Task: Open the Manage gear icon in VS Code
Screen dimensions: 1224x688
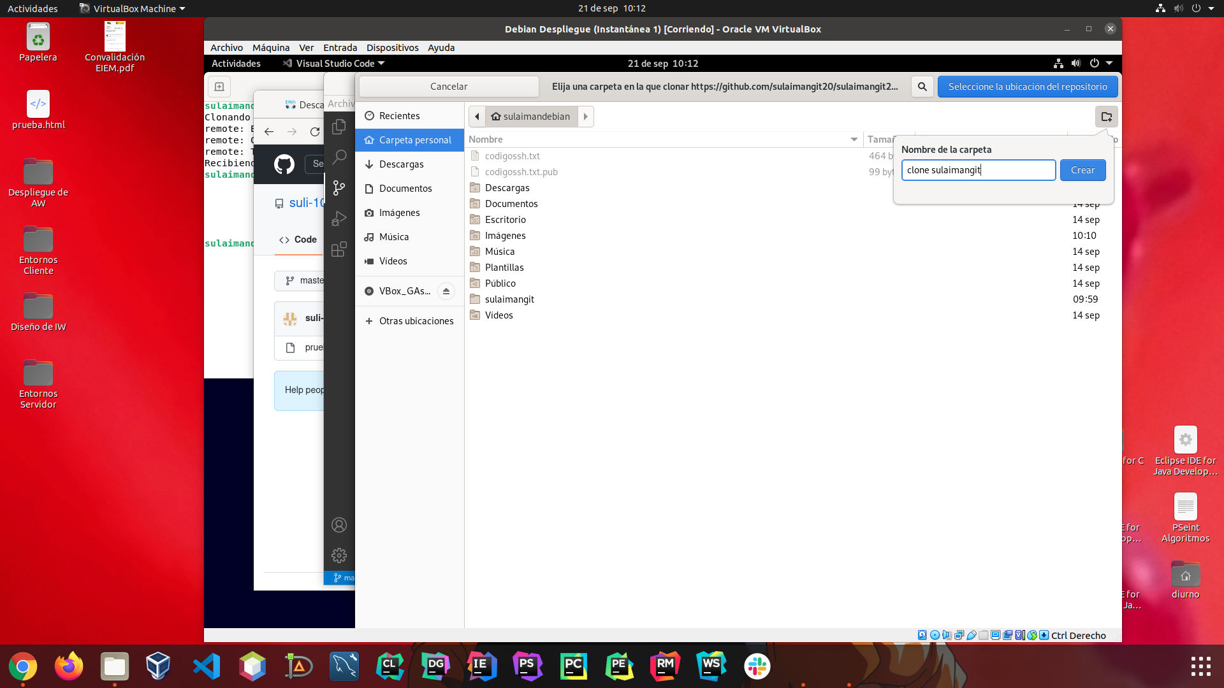Action: point(339,555)
